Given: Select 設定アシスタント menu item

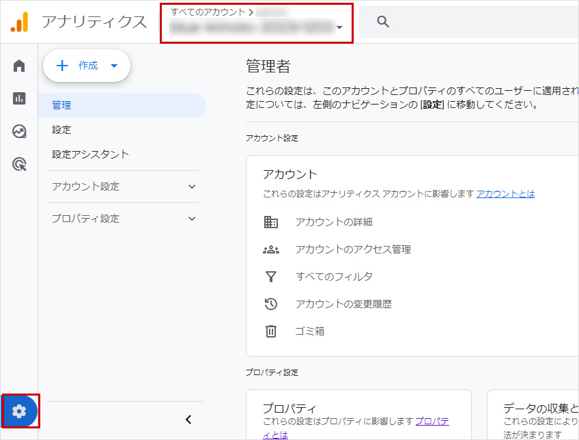Looking at the screenshot, I should point(90,154).
